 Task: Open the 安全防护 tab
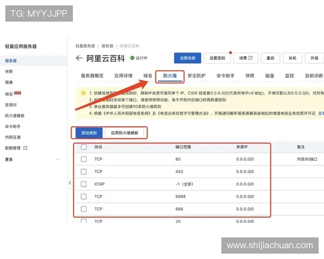coord(197,76)
